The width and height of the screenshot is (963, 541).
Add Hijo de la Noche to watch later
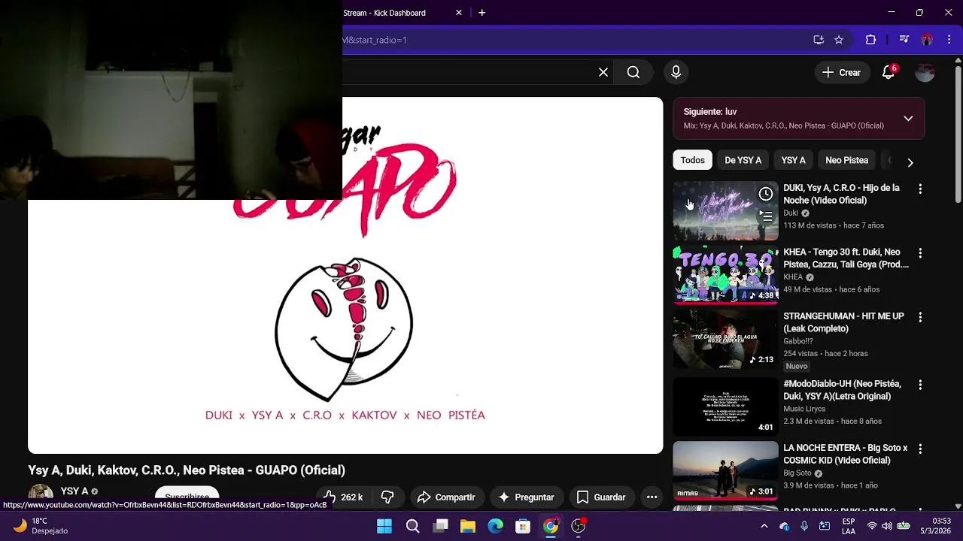coord(766,194)
